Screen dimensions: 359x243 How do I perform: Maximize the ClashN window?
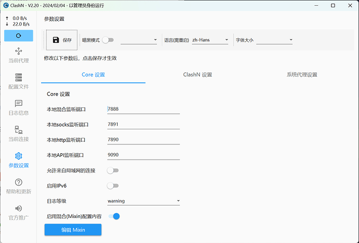(x=333, y=6)
